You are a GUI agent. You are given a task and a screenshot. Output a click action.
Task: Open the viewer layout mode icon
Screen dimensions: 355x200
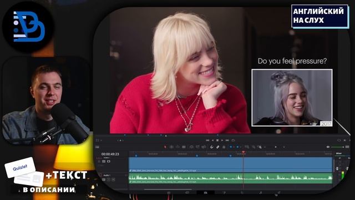[x=98, y=141]
